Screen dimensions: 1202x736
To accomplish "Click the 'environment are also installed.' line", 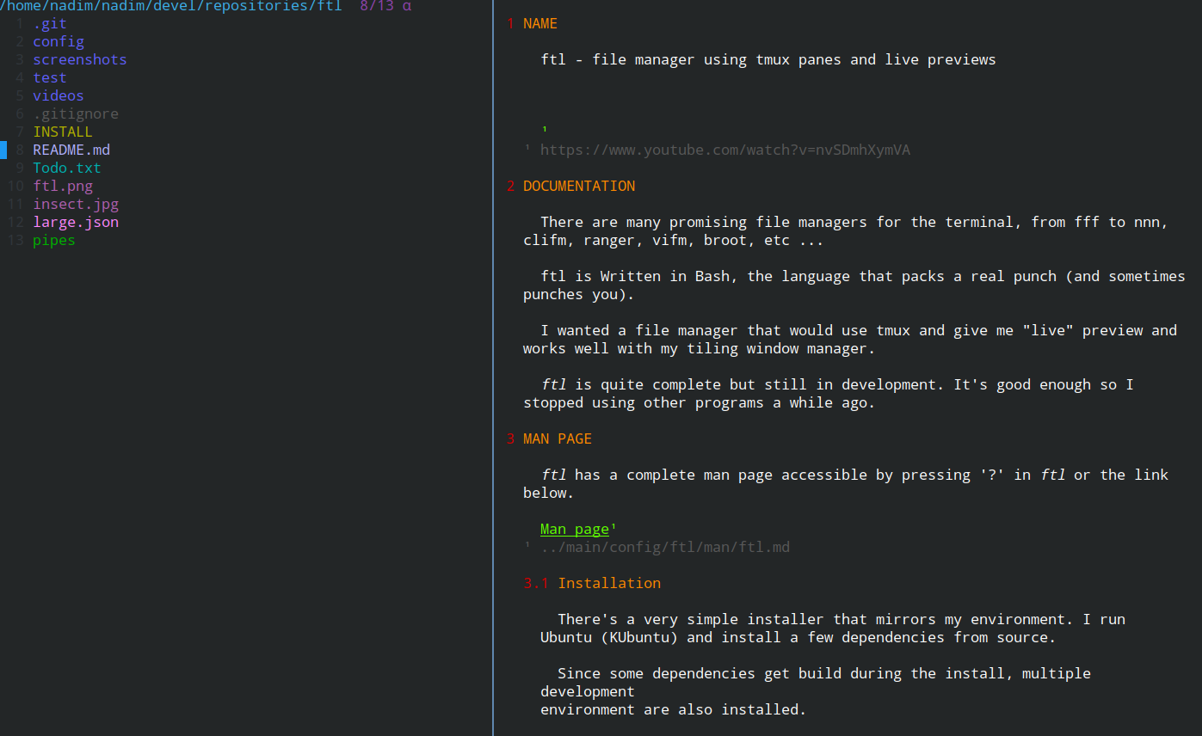I will click(674, 709).
